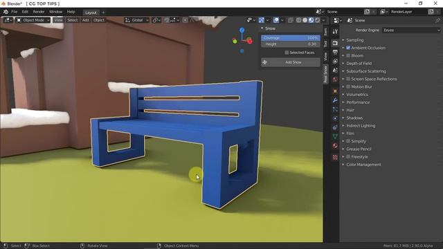Open the World properties tab icon

coord(335,80)
